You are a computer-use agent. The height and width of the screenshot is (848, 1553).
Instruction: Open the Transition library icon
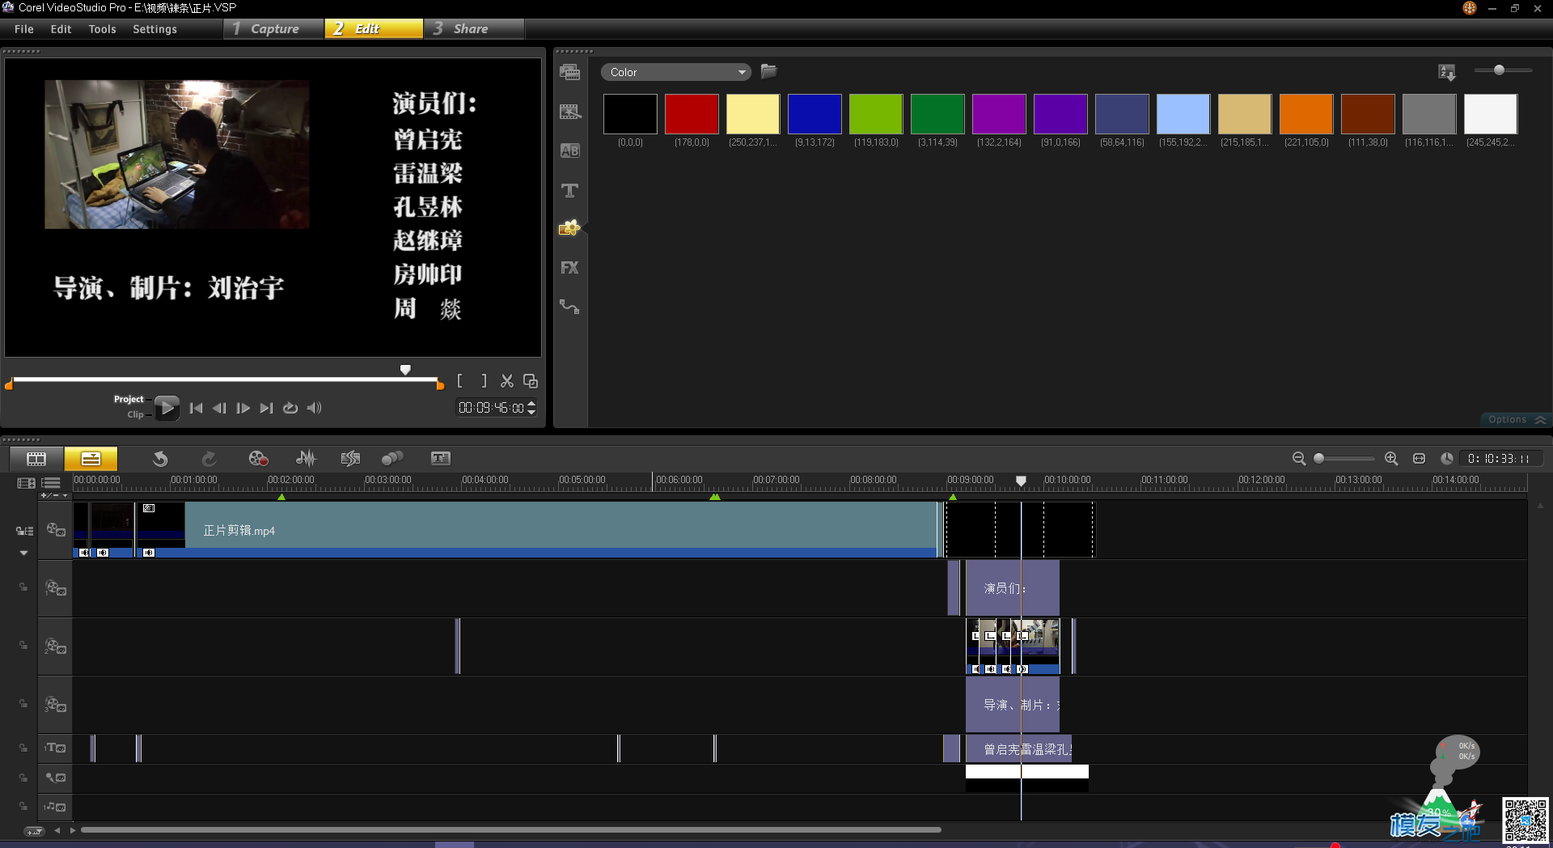[569, 112]
